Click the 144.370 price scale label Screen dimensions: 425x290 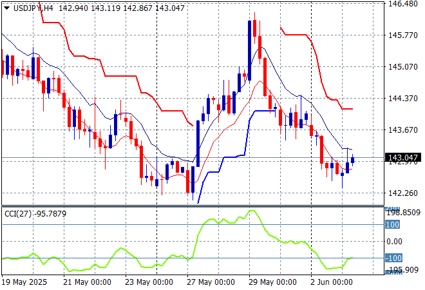402,98
